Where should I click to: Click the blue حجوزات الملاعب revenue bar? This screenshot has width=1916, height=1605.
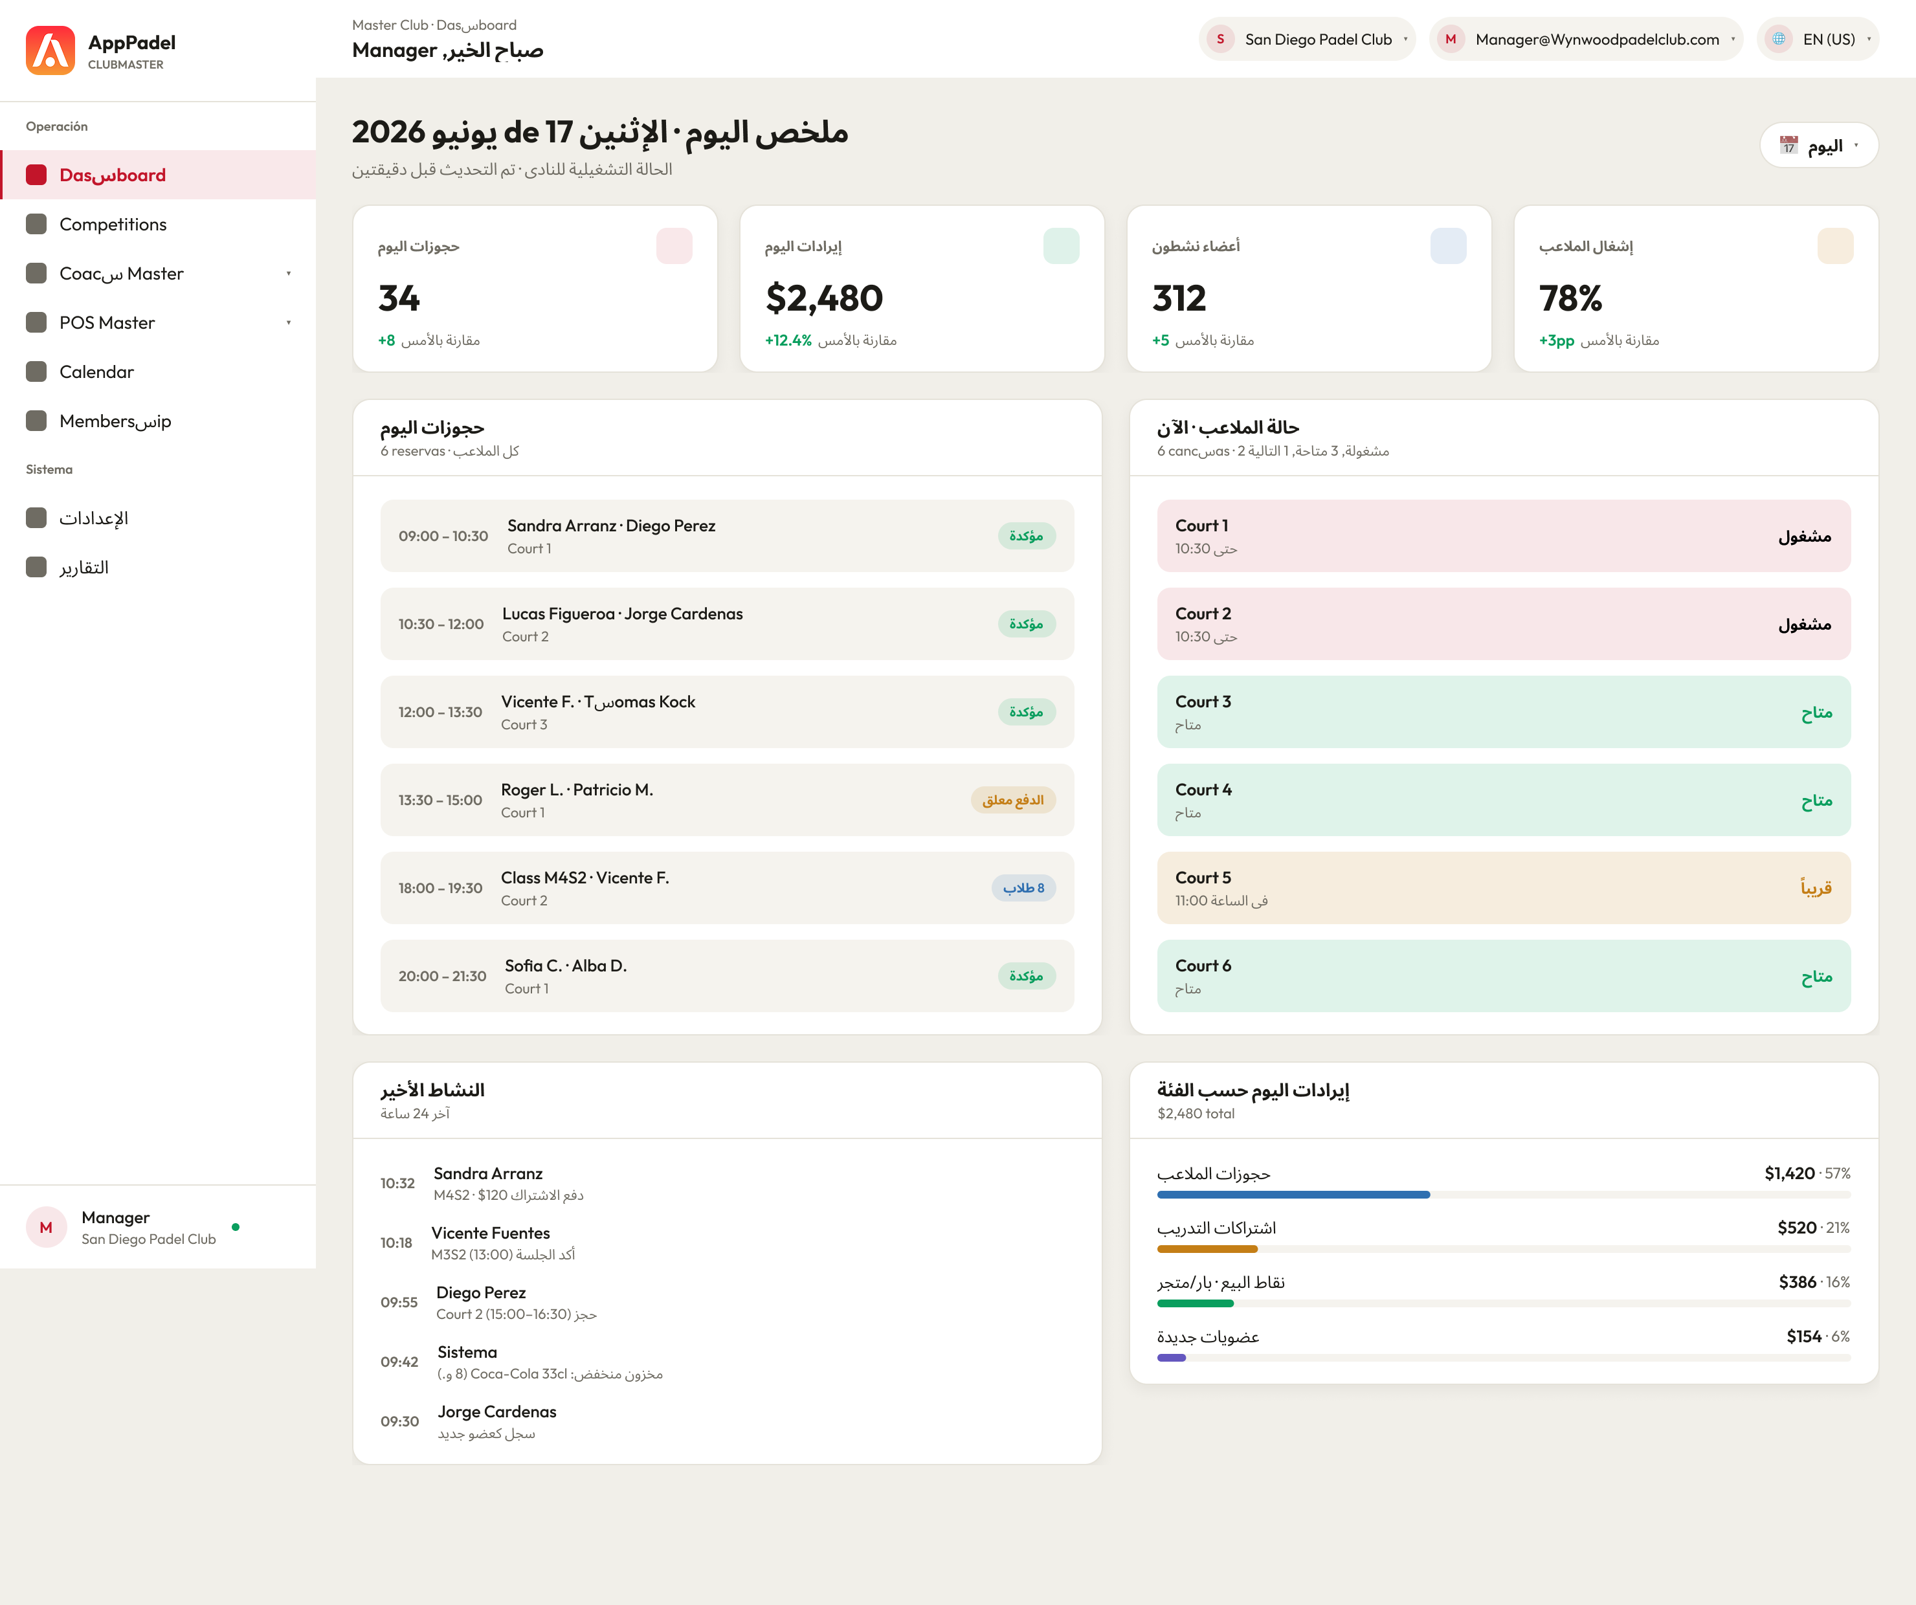click(x=1293, y=1195)
